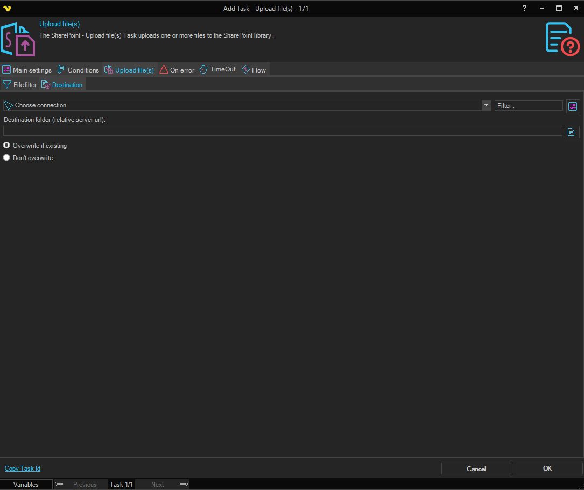This screenshot has width=584, height=490.
Task: Maximize the Add Task window
Action: point(559,8)
